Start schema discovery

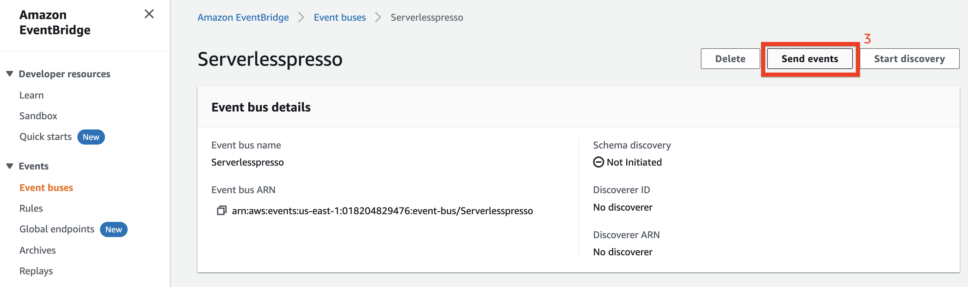909,59
